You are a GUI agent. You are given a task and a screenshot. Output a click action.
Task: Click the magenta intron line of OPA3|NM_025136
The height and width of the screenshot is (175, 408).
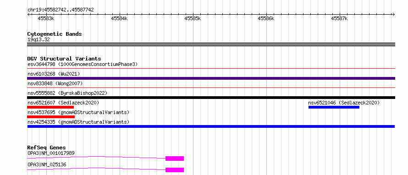96,169
